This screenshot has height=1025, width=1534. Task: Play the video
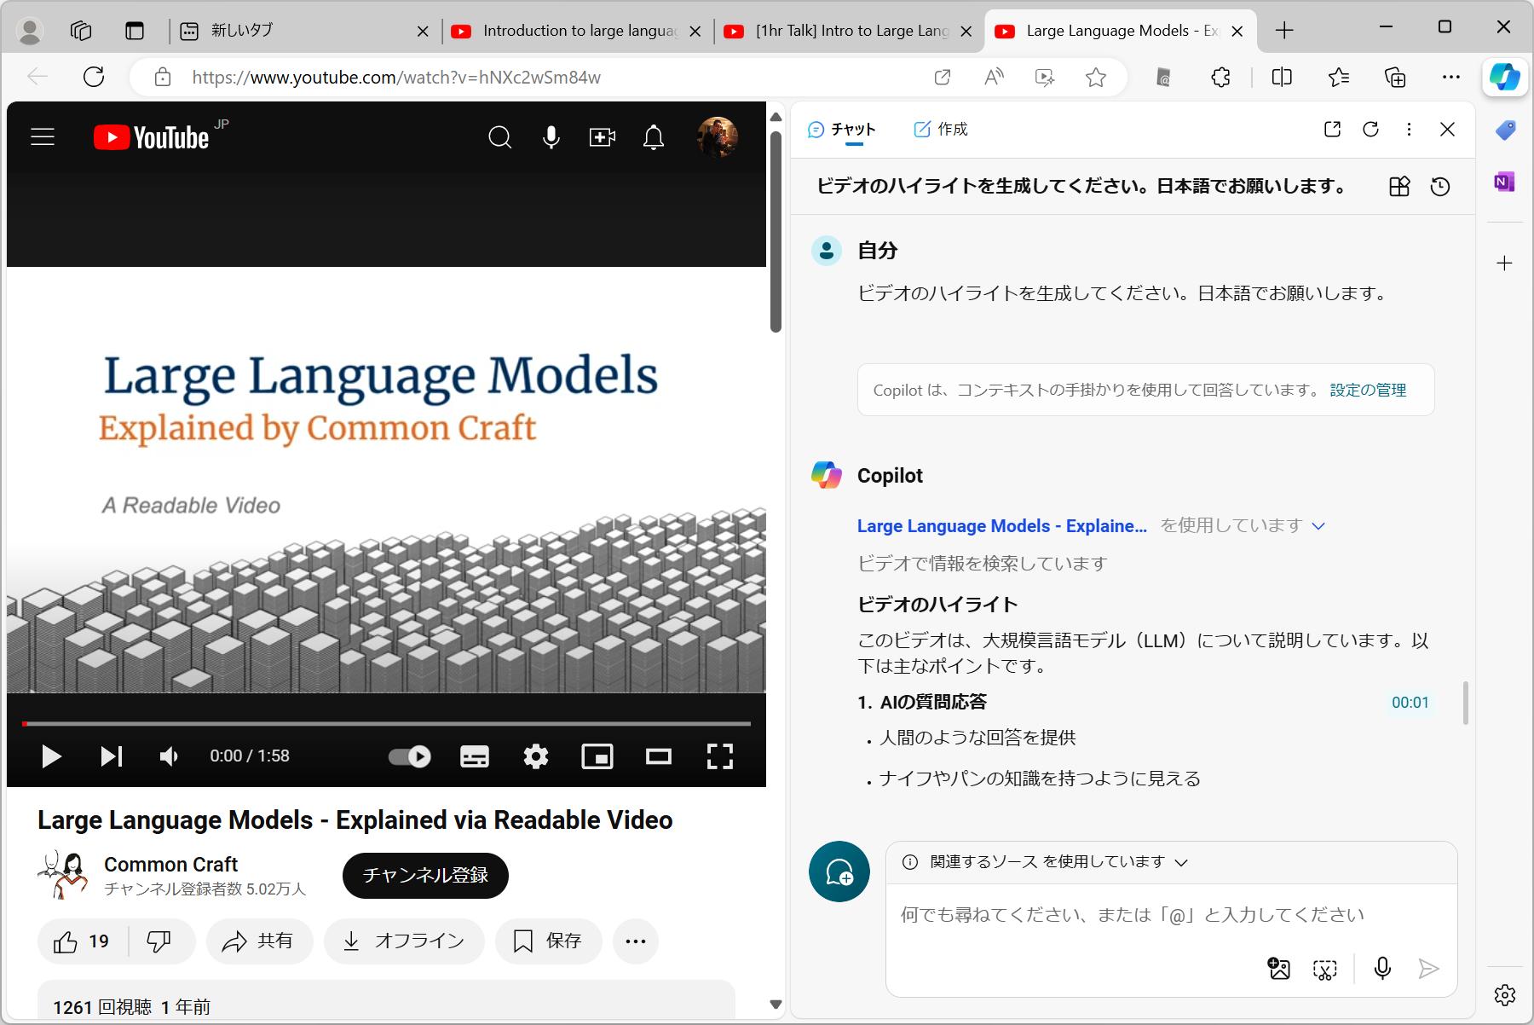(51, 756)
